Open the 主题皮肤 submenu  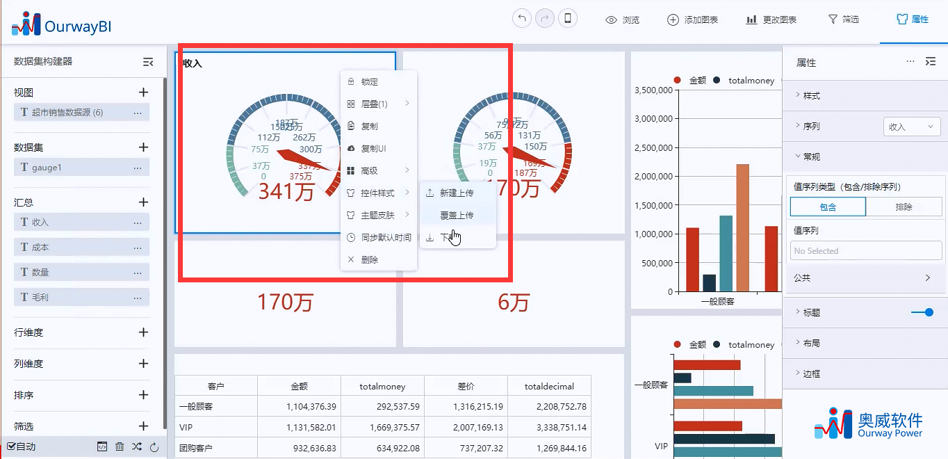coord(378,216)
